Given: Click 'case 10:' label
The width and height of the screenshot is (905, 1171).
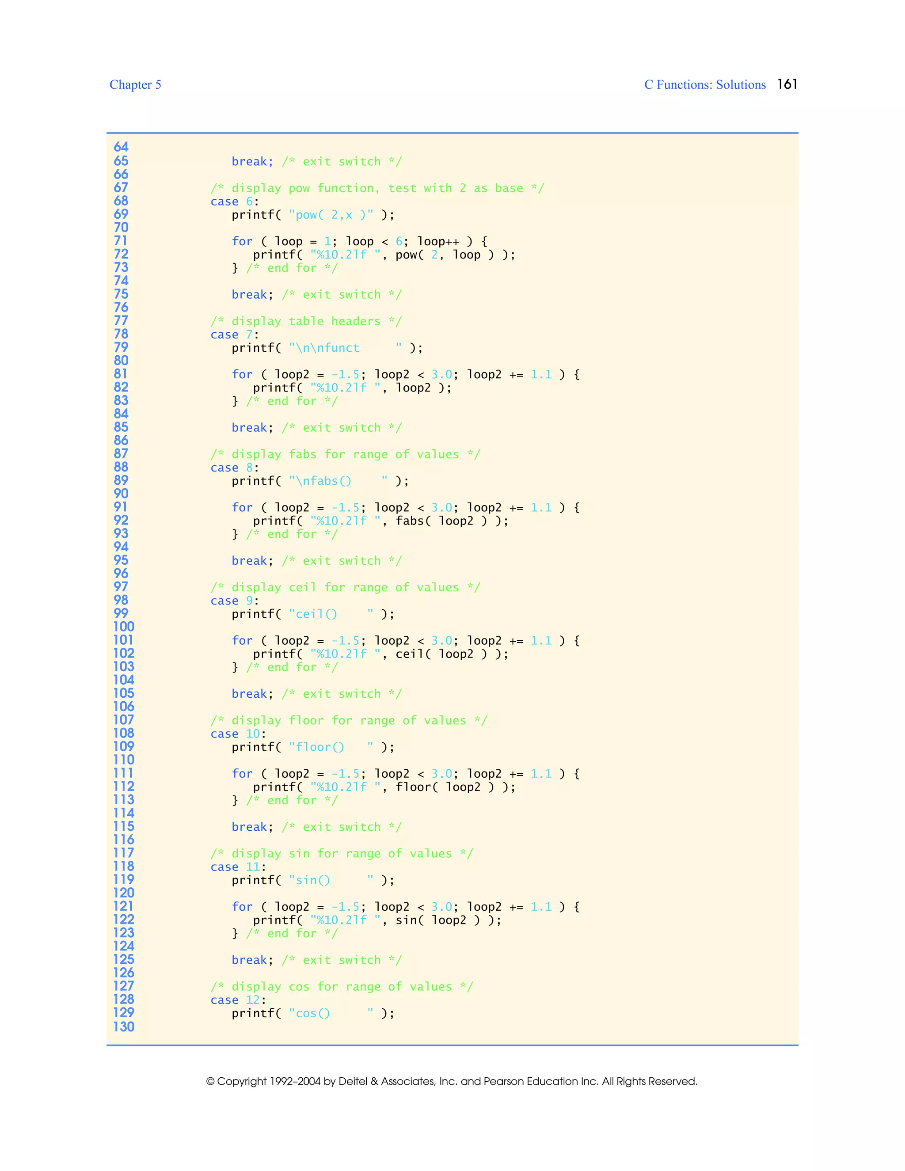Looking at the screenshot, I should coord(238,734).
